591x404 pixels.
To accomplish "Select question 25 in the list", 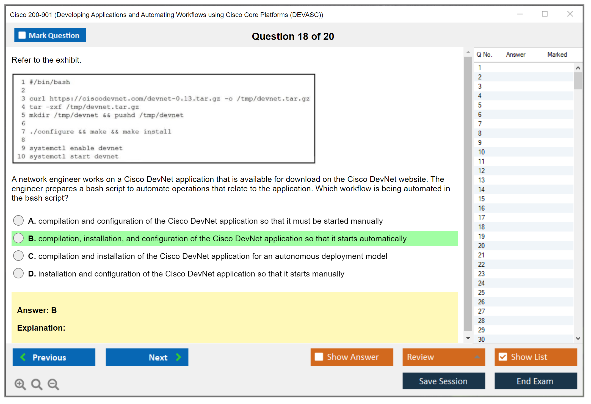I will point(481,292).
